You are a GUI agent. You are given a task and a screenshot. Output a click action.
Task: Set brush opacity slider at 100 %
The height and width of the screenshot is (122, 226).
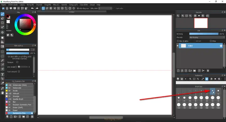[x=18, y=53]
